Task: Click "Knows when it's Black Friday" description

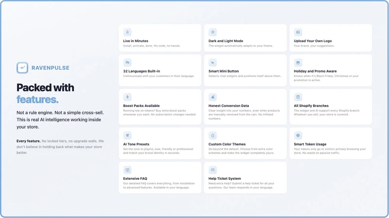Action: [326, 78]
